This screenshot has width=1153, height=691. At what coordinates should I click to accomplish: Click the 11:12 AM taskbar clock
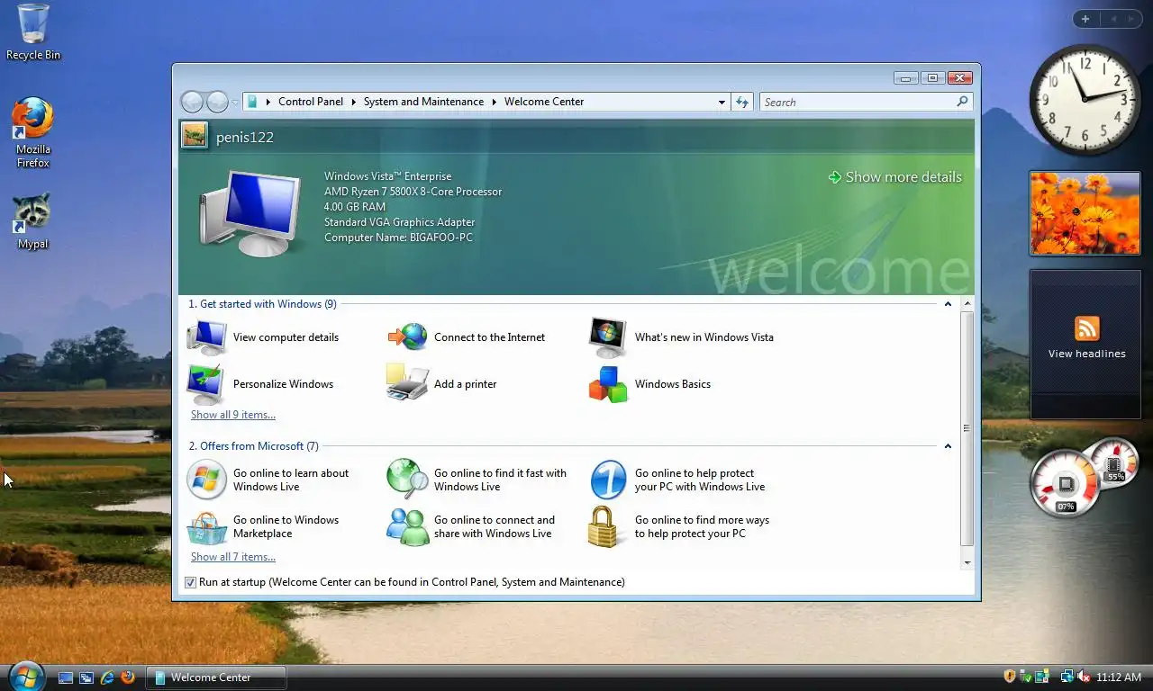1120,678
